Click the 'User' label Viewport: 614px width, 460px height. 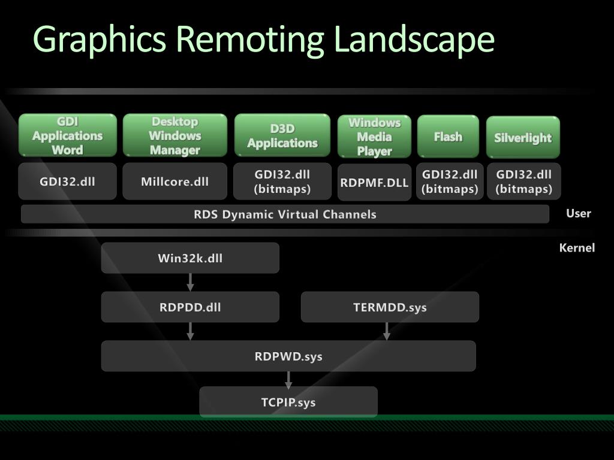pyautogui.click(x=579, y=213)
